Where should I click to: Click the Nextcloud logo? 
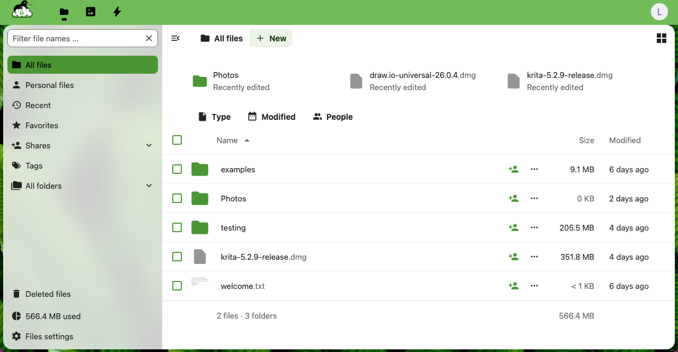pos(22,11)
